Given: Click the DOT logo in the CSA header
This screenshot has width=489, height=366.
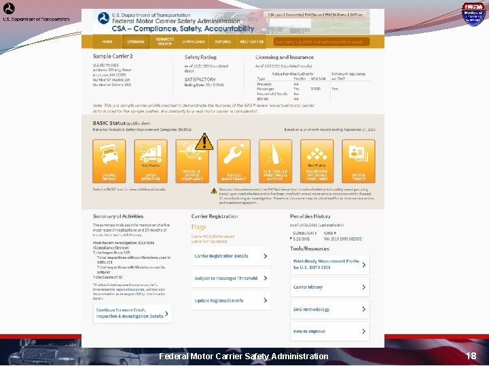Looking at the screenshot, I should tap(103, 18).
